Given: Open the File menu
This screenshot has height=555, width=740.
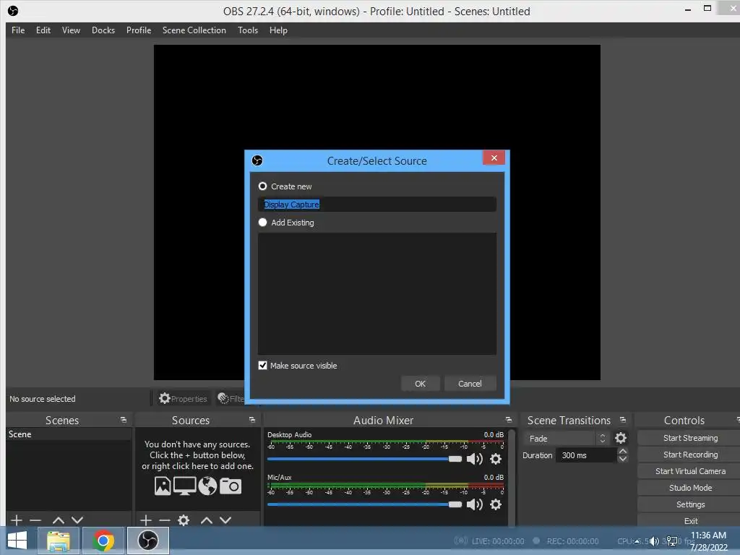Looking at the screenshot, I should 18,30.
